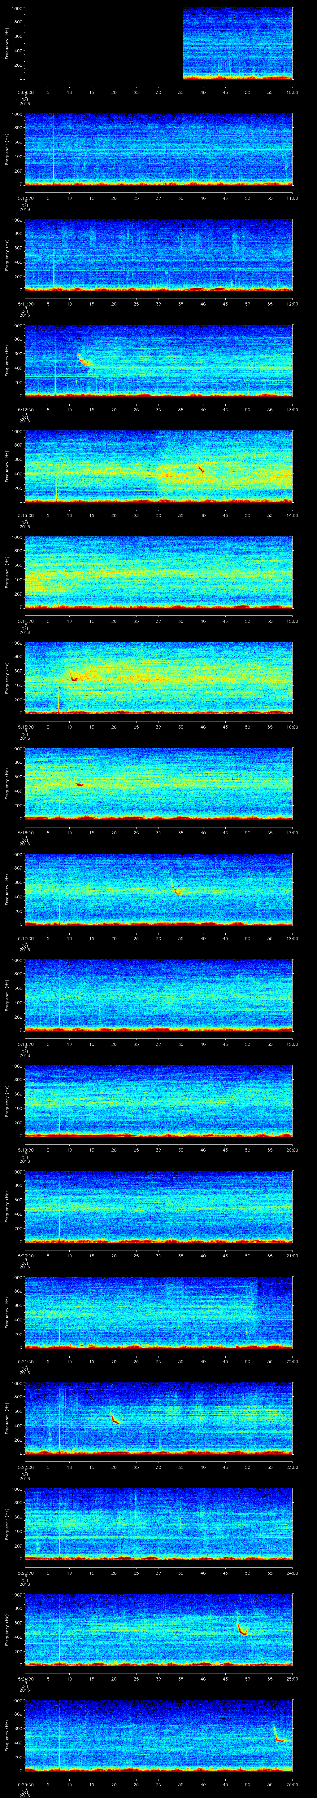Click the '12:00' end time label
This screenshot has height=1798, width=317.
[x=292, y=304]
